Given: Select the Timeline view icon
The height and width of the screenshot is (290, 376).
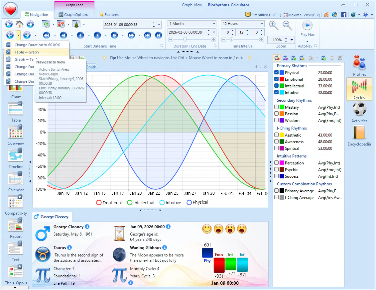Looking at the screenshot, I should pyautogui.click(x=15, y=155).
